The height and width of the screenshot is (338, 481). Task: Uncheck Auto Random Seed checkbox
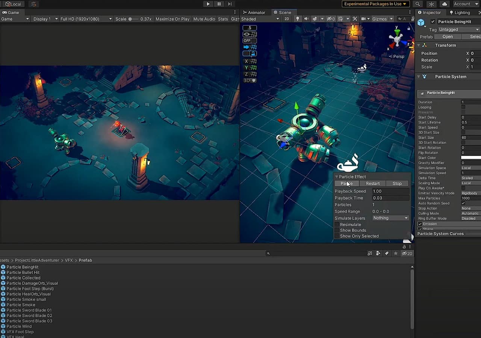[463, 203]
